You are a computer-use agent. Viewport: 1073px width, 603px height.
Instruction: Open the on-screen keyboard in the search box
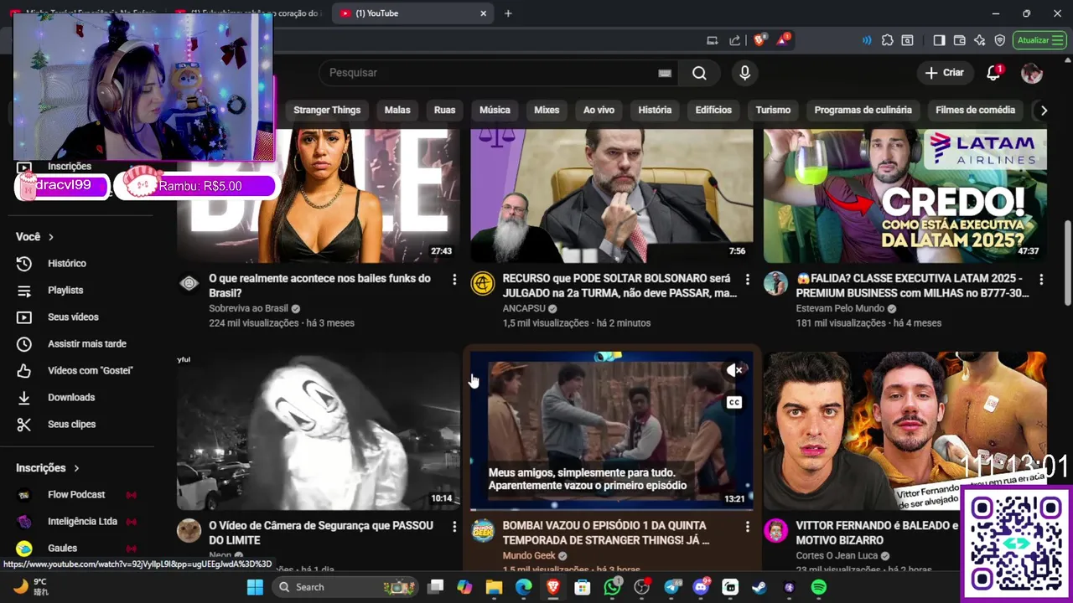(x=665, y=73)
